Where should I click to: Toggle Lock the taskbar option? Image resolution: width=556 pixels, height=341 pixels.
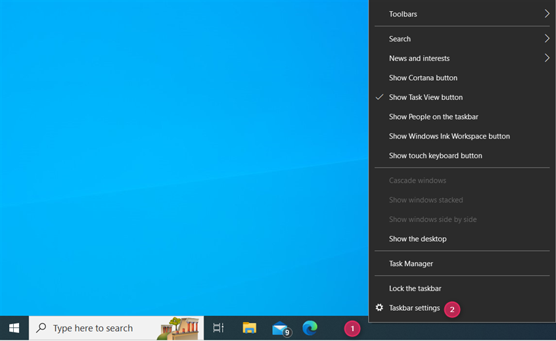point(462,288)
